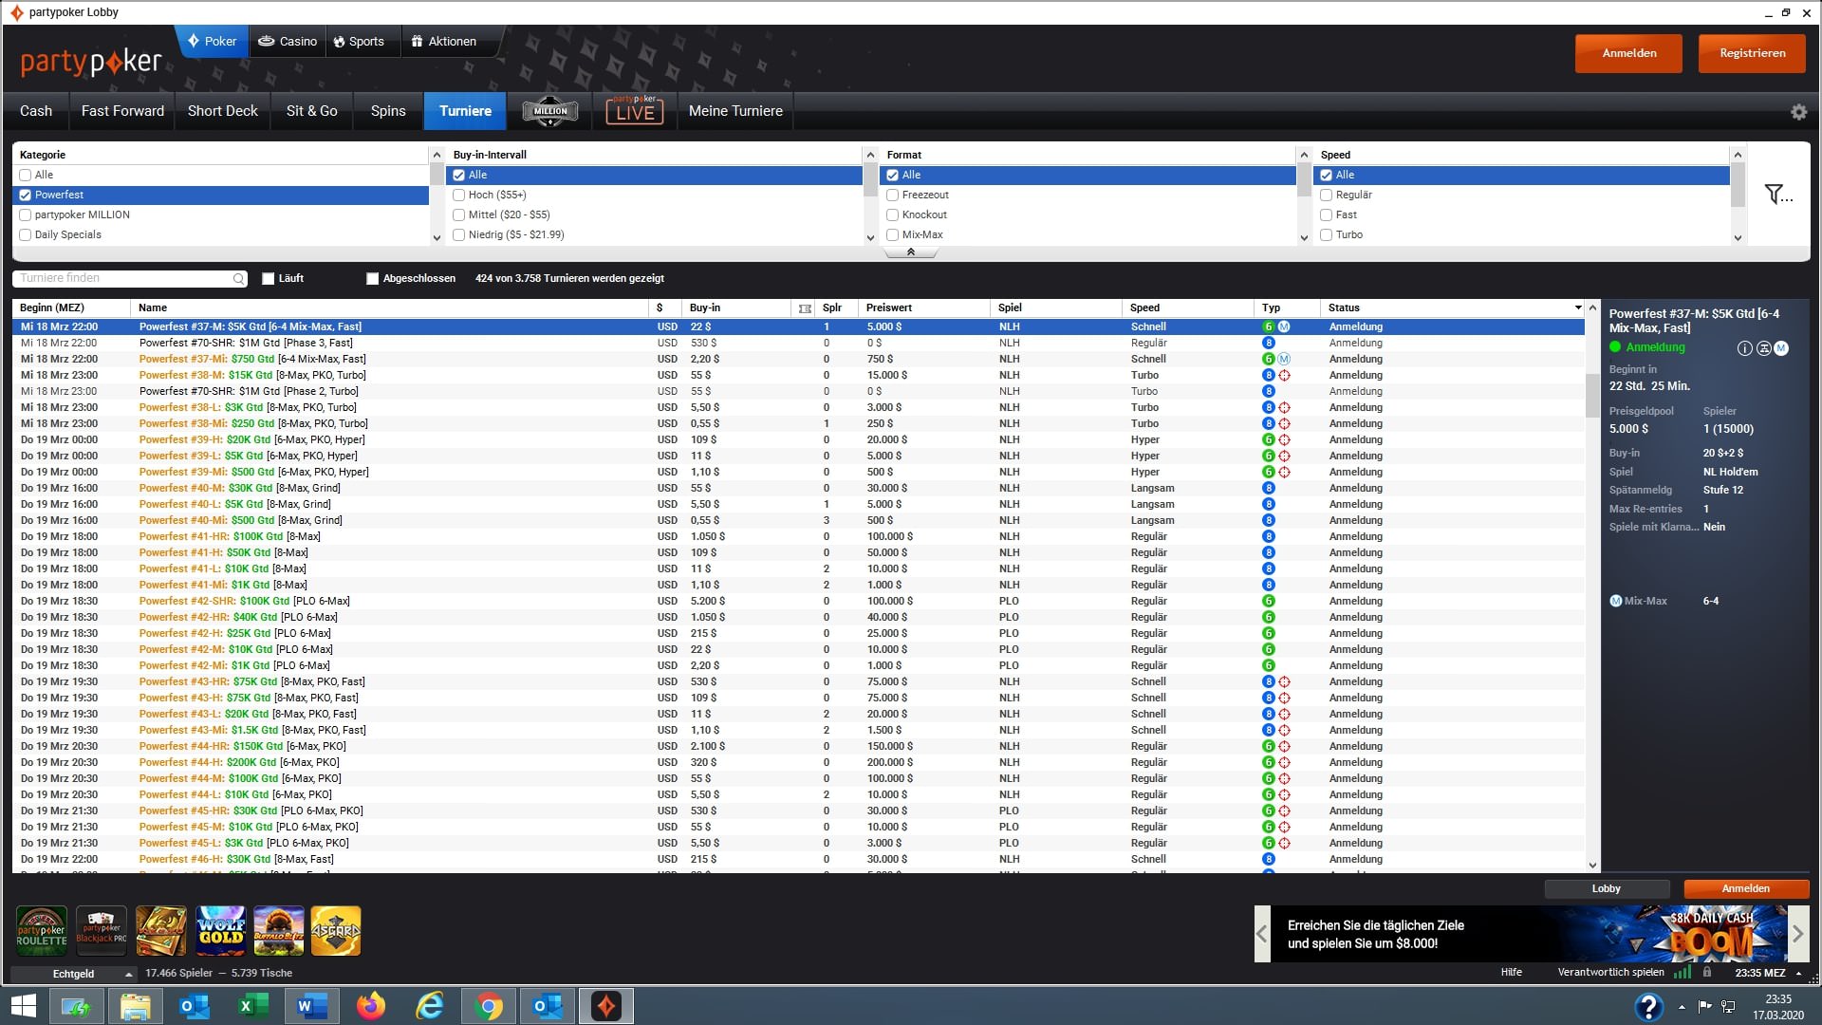Open the settings gear icon
The image size is (1822, 1025).
(x=1798, y=112)
